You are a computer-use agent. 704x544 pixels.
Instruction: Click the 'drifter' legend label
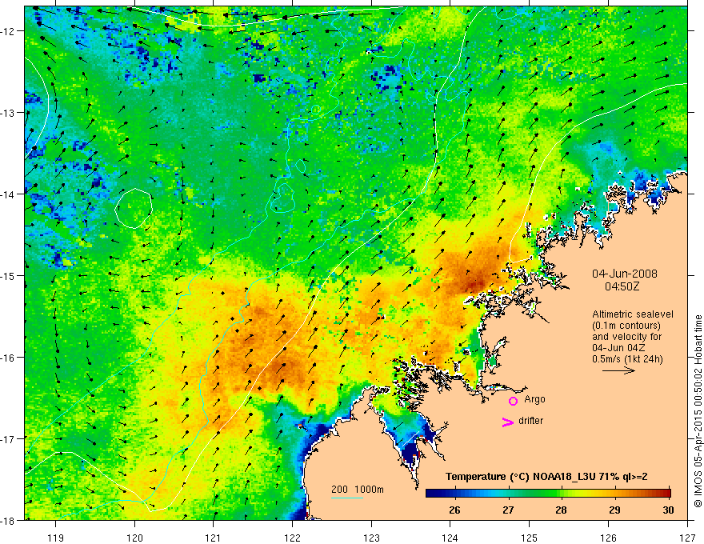coord(530,421)
